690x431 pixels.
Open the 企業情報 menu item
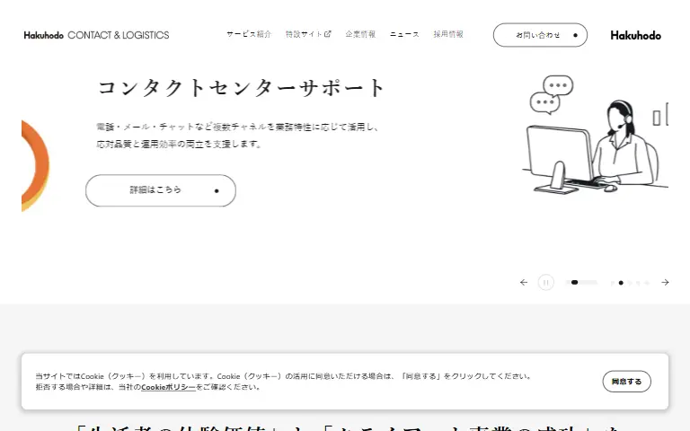pos(360,34)
